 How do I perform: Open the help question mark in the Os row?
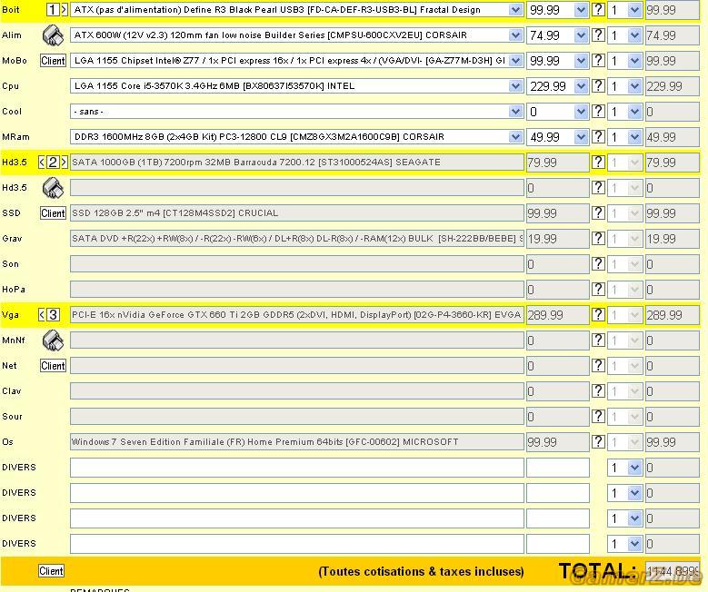[x=598, y=441]
